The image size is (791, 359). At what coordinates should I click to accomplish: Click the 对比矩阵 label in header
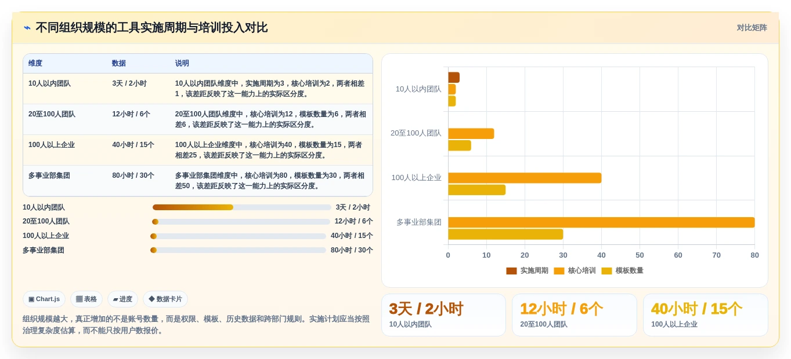tap(752, 28)
